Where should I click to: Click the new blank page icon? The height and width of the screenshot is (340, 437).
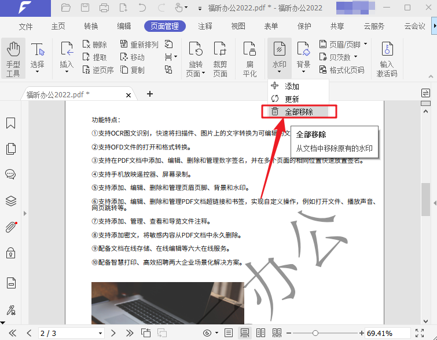(123, 8)
